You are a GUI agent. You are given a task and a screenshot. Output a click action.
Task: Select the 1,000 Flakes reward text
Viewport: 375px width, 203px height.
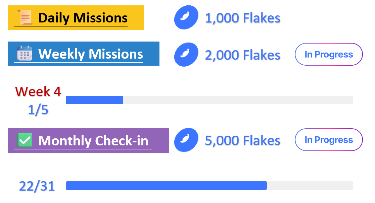(242, 18)
